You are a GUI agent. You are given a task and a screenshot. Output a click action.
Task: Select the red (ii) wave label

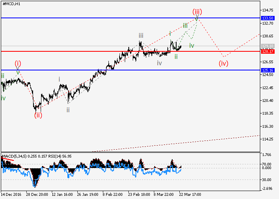coord(38,115)
